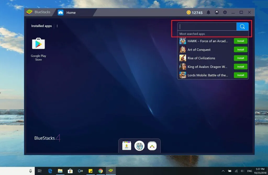Open the App Center dock icon
The width and height of the screenshot is (268, 175).
pyautogui.click(x=127, y=146)
